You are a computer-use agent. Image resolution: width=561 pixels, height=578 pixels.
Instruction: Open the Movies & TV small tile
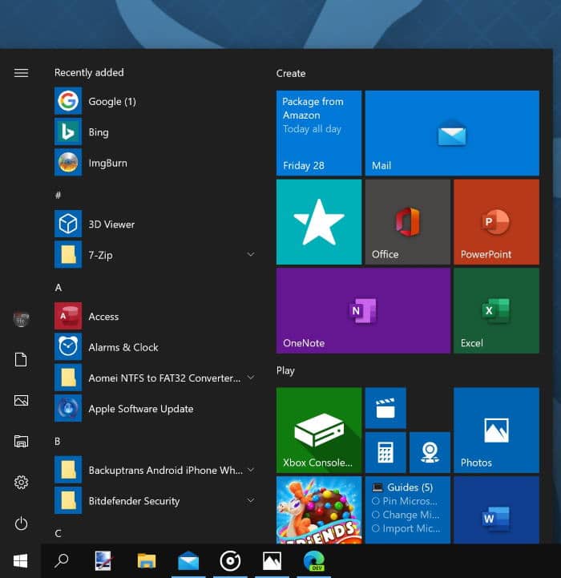point(385,408)
